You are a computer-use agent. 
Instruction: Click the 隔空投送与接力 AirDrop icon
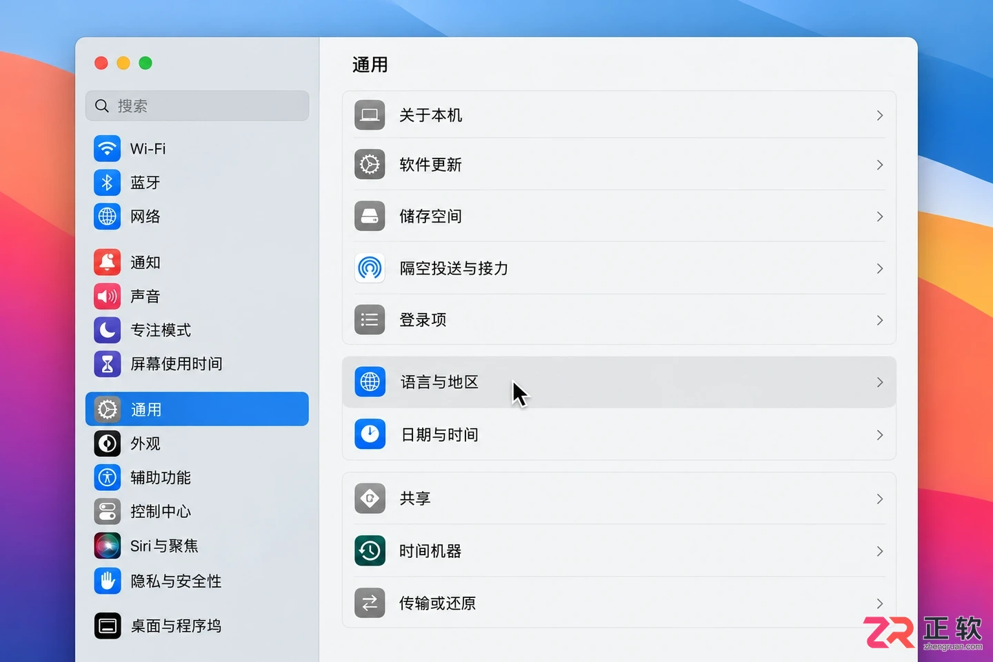[370, 268]
